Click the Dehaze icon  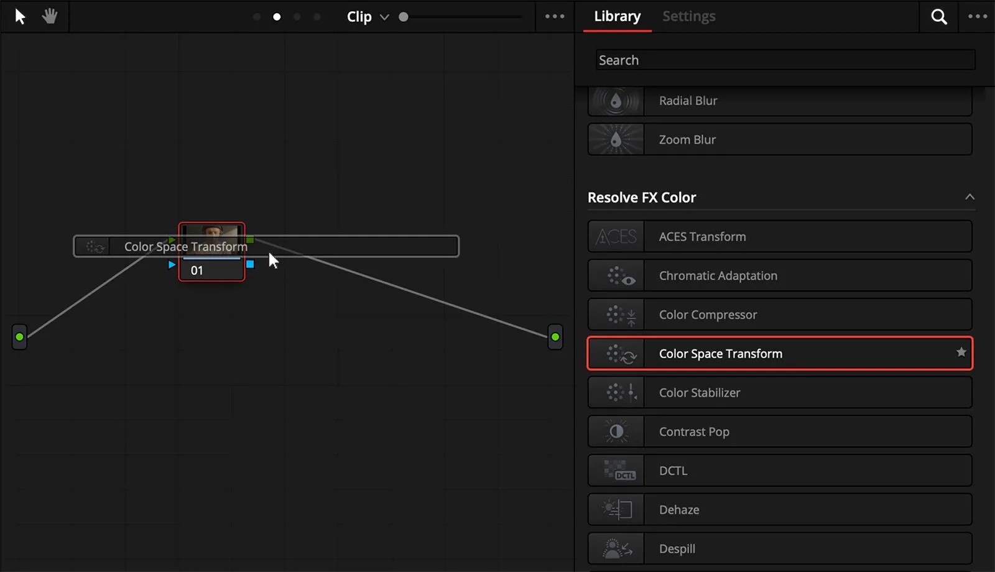tap(616, 510)
